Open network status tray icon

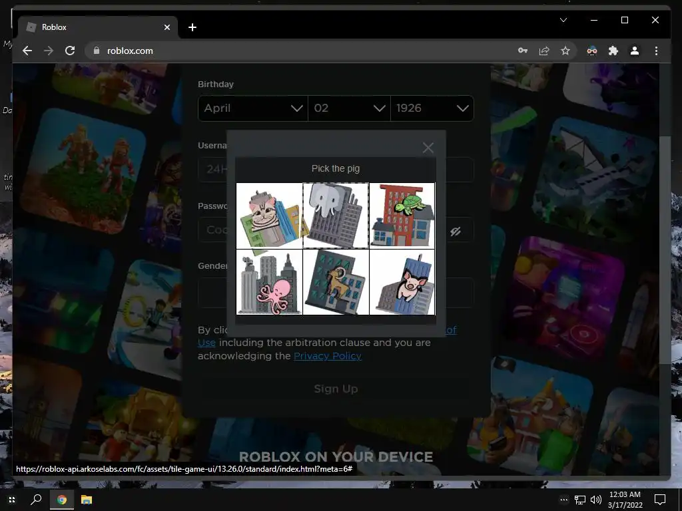click(x=580, y=500)
